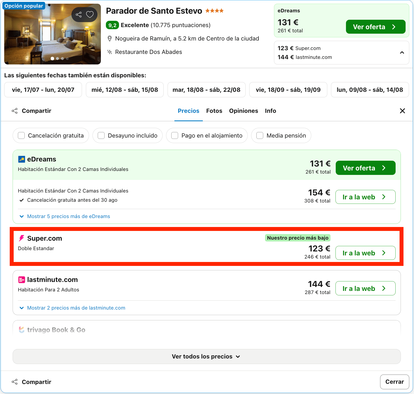Collapse the Super.com and lastminute.com price summary chevron
The image size is (414, 394).
click(402, 53)
